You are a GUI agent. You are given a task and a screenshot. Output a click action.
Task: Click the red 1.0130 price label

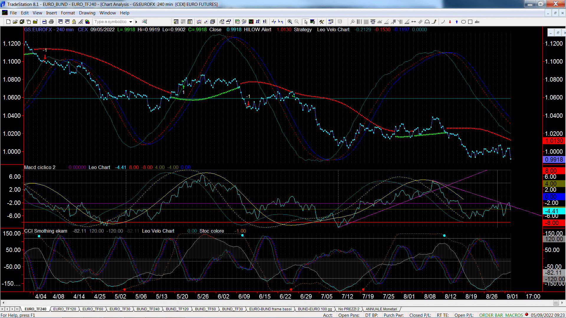(554, 141)
